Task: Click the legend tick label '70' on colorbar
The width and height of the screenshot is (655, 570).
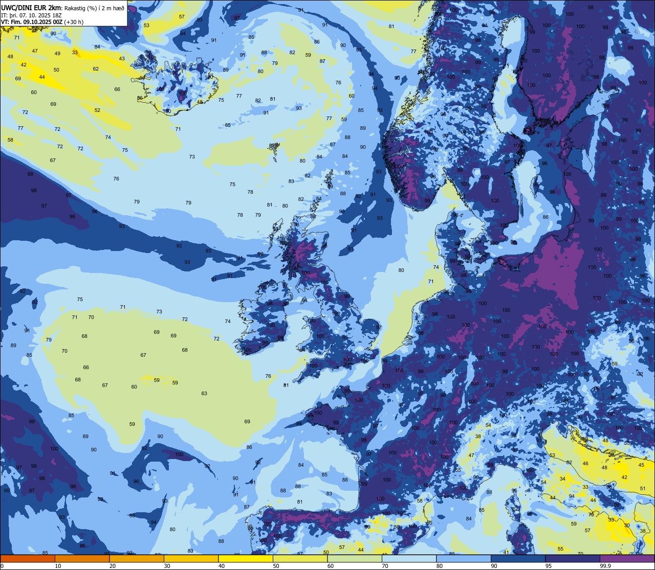Action: click(x=385, y=566)
